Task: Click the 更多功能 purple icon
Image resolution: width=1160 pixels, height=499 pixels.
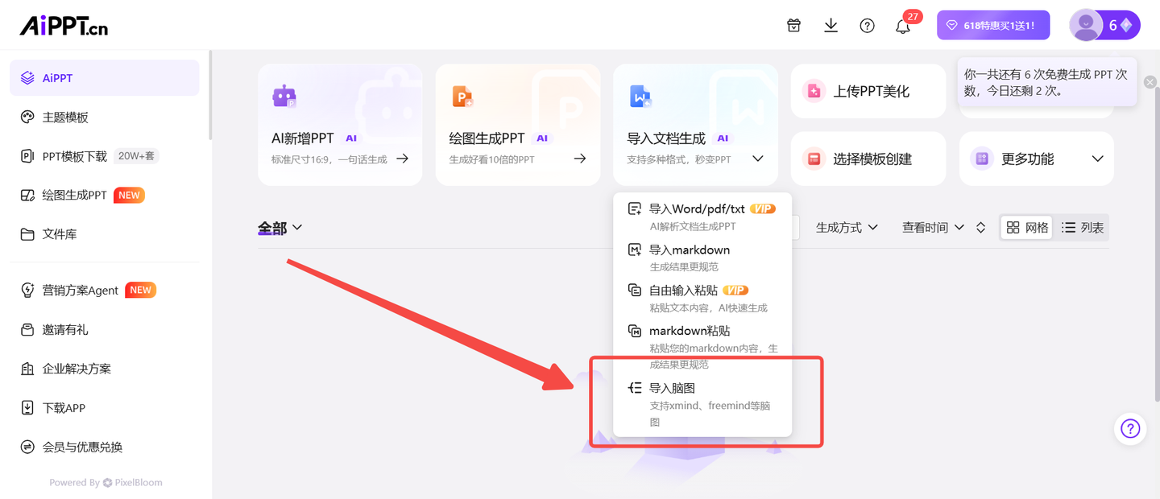Action: click(x=982, y=159)
